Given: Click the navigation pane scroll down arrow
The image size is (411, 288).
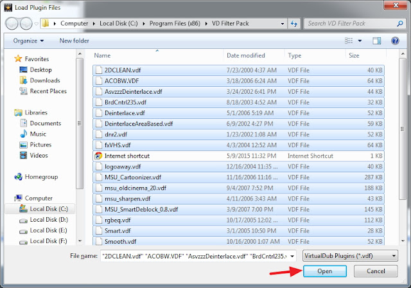Looking at the screenshot, I should tap(80, 241).
